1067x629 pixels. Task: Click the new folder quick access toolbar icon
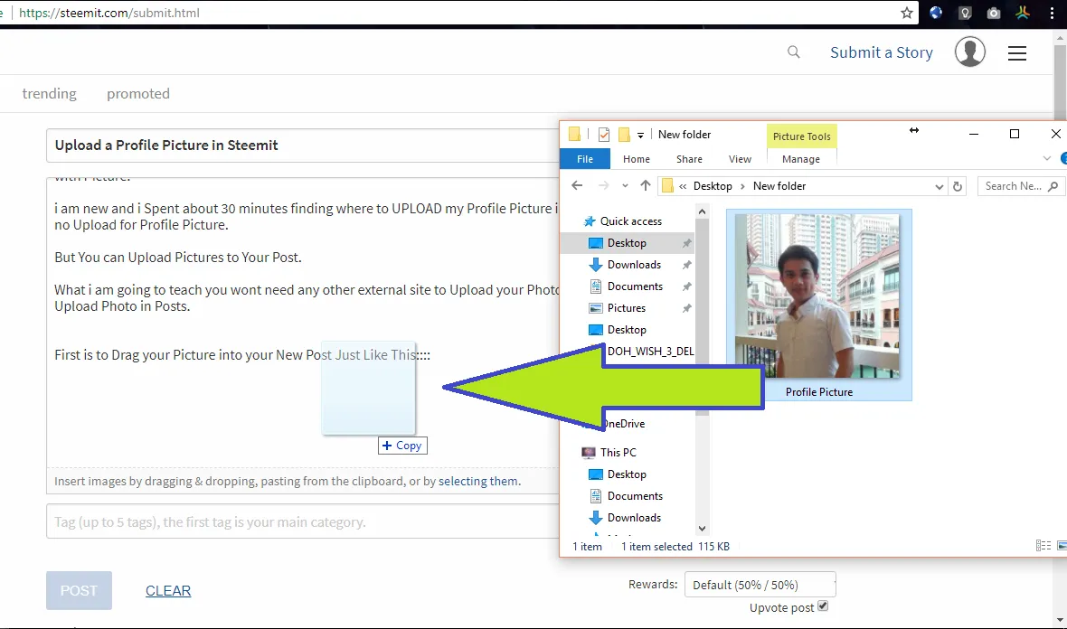(623, 135)
